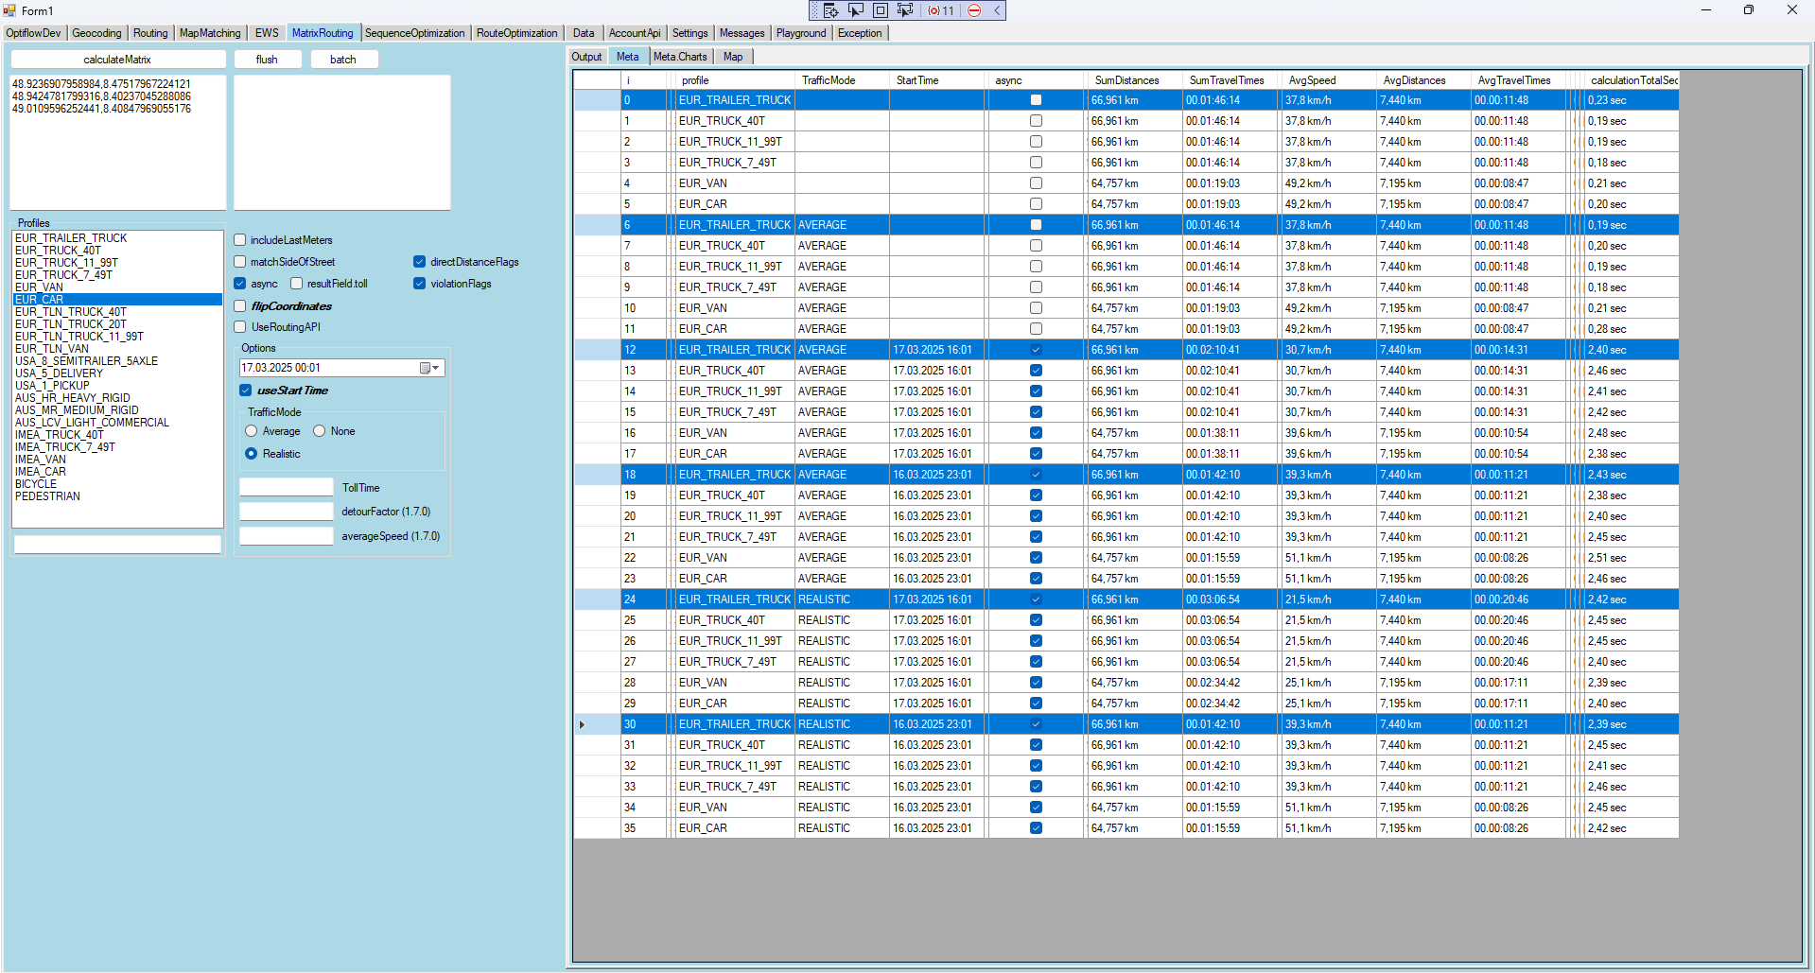
Task: Click the red no-entry circle icon
Action: point(974,10)
